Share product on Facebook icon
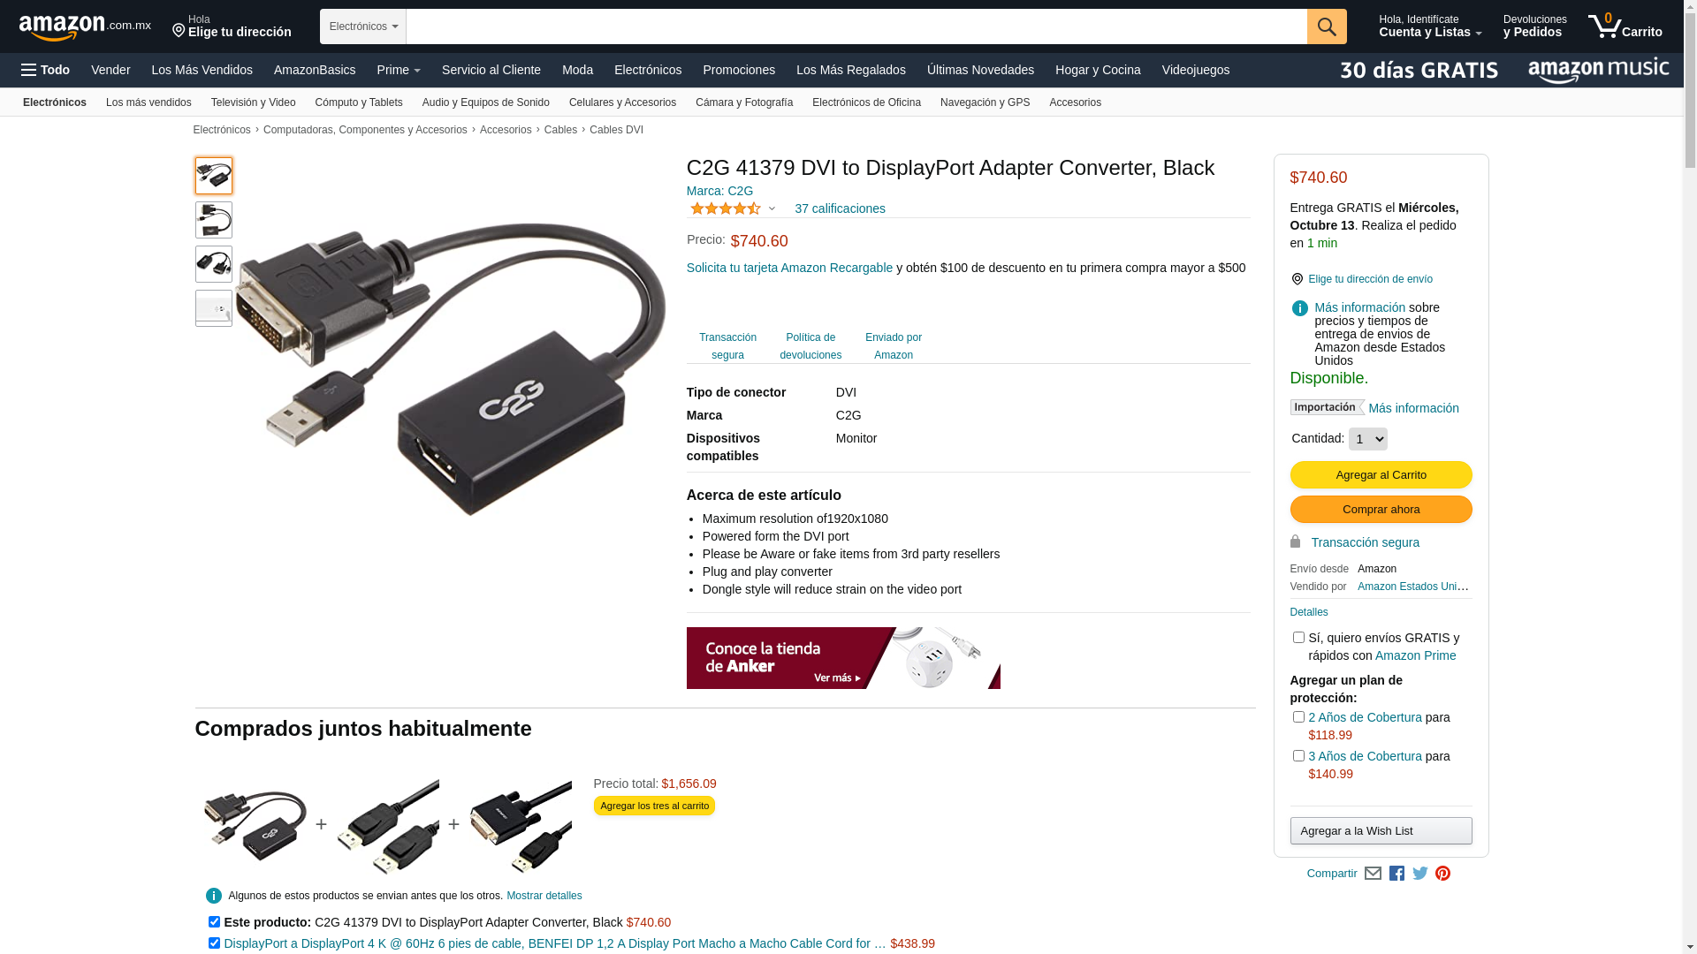This screenshot has width=1697, height=954. pos(1396,874)
